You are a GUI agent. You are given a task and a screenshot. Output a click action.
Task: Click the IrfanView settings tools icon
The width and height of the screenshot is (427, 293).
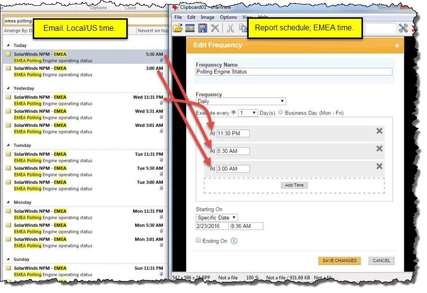[x=403, y=28]
